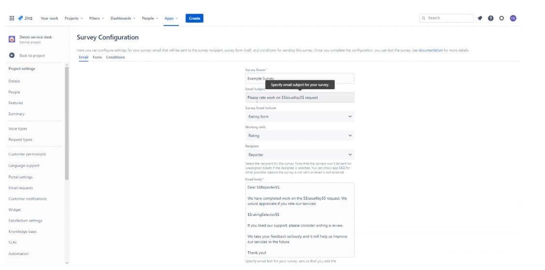Click the Demo service desk project icon
545x270 pixels.
click(x=12, y=39)
